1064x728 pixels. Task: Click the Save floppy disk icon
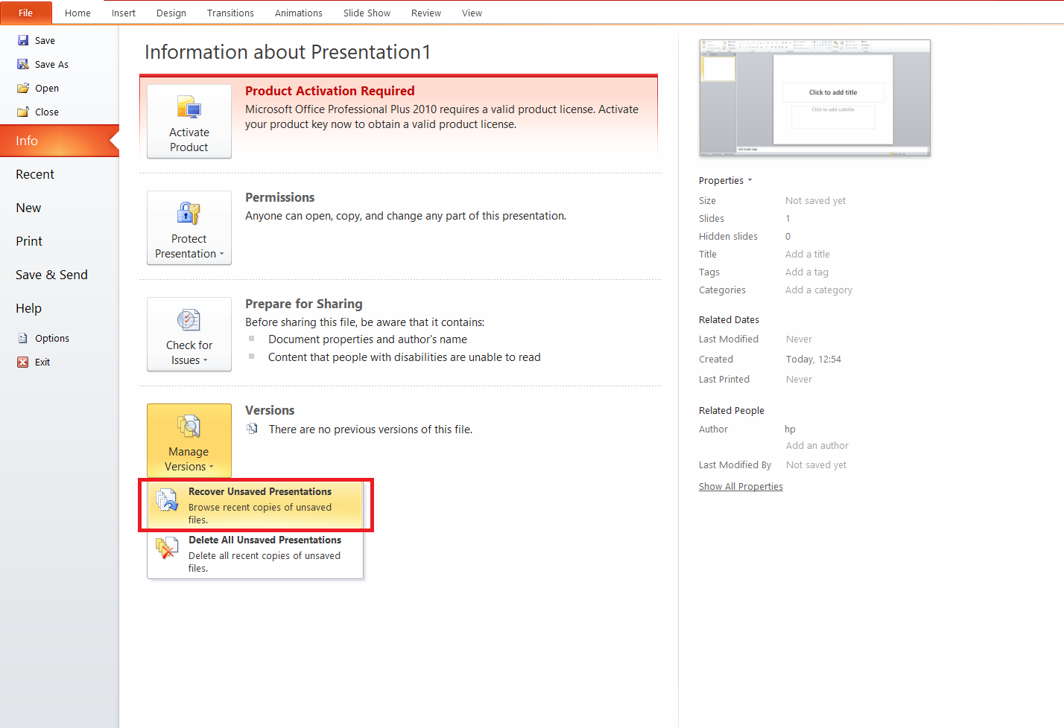(x=23, y=41)
